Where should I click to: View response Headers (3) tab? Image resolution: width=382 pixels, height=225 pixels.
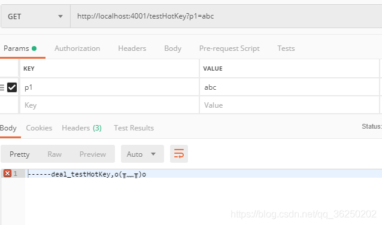point(81,128)
